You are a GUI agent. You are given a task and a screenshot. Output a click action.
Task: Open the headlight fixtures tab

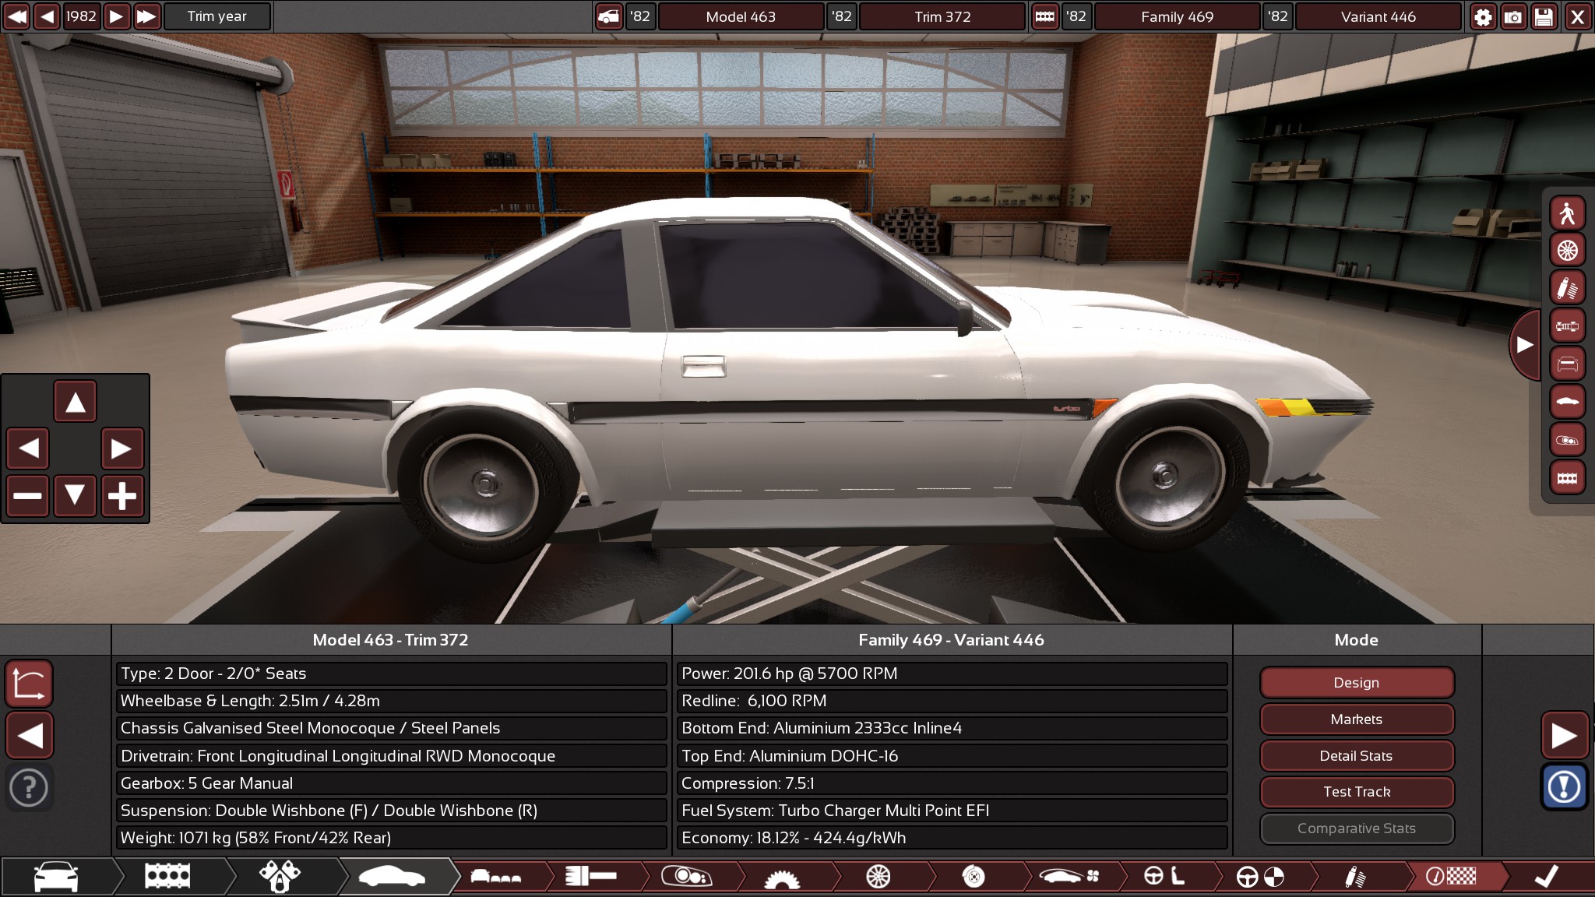(686, 877)
